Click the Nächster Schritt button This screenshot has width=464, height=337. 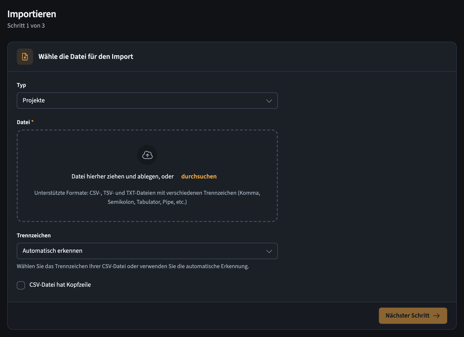coord(413,316)
